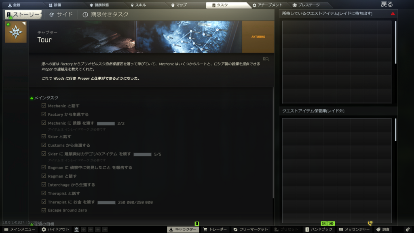Image resolution: width=414 pixels, height=233 pixels.
Task: Toggle the 'Escape Ground Zero' checkbox
Action: point(44,210)
